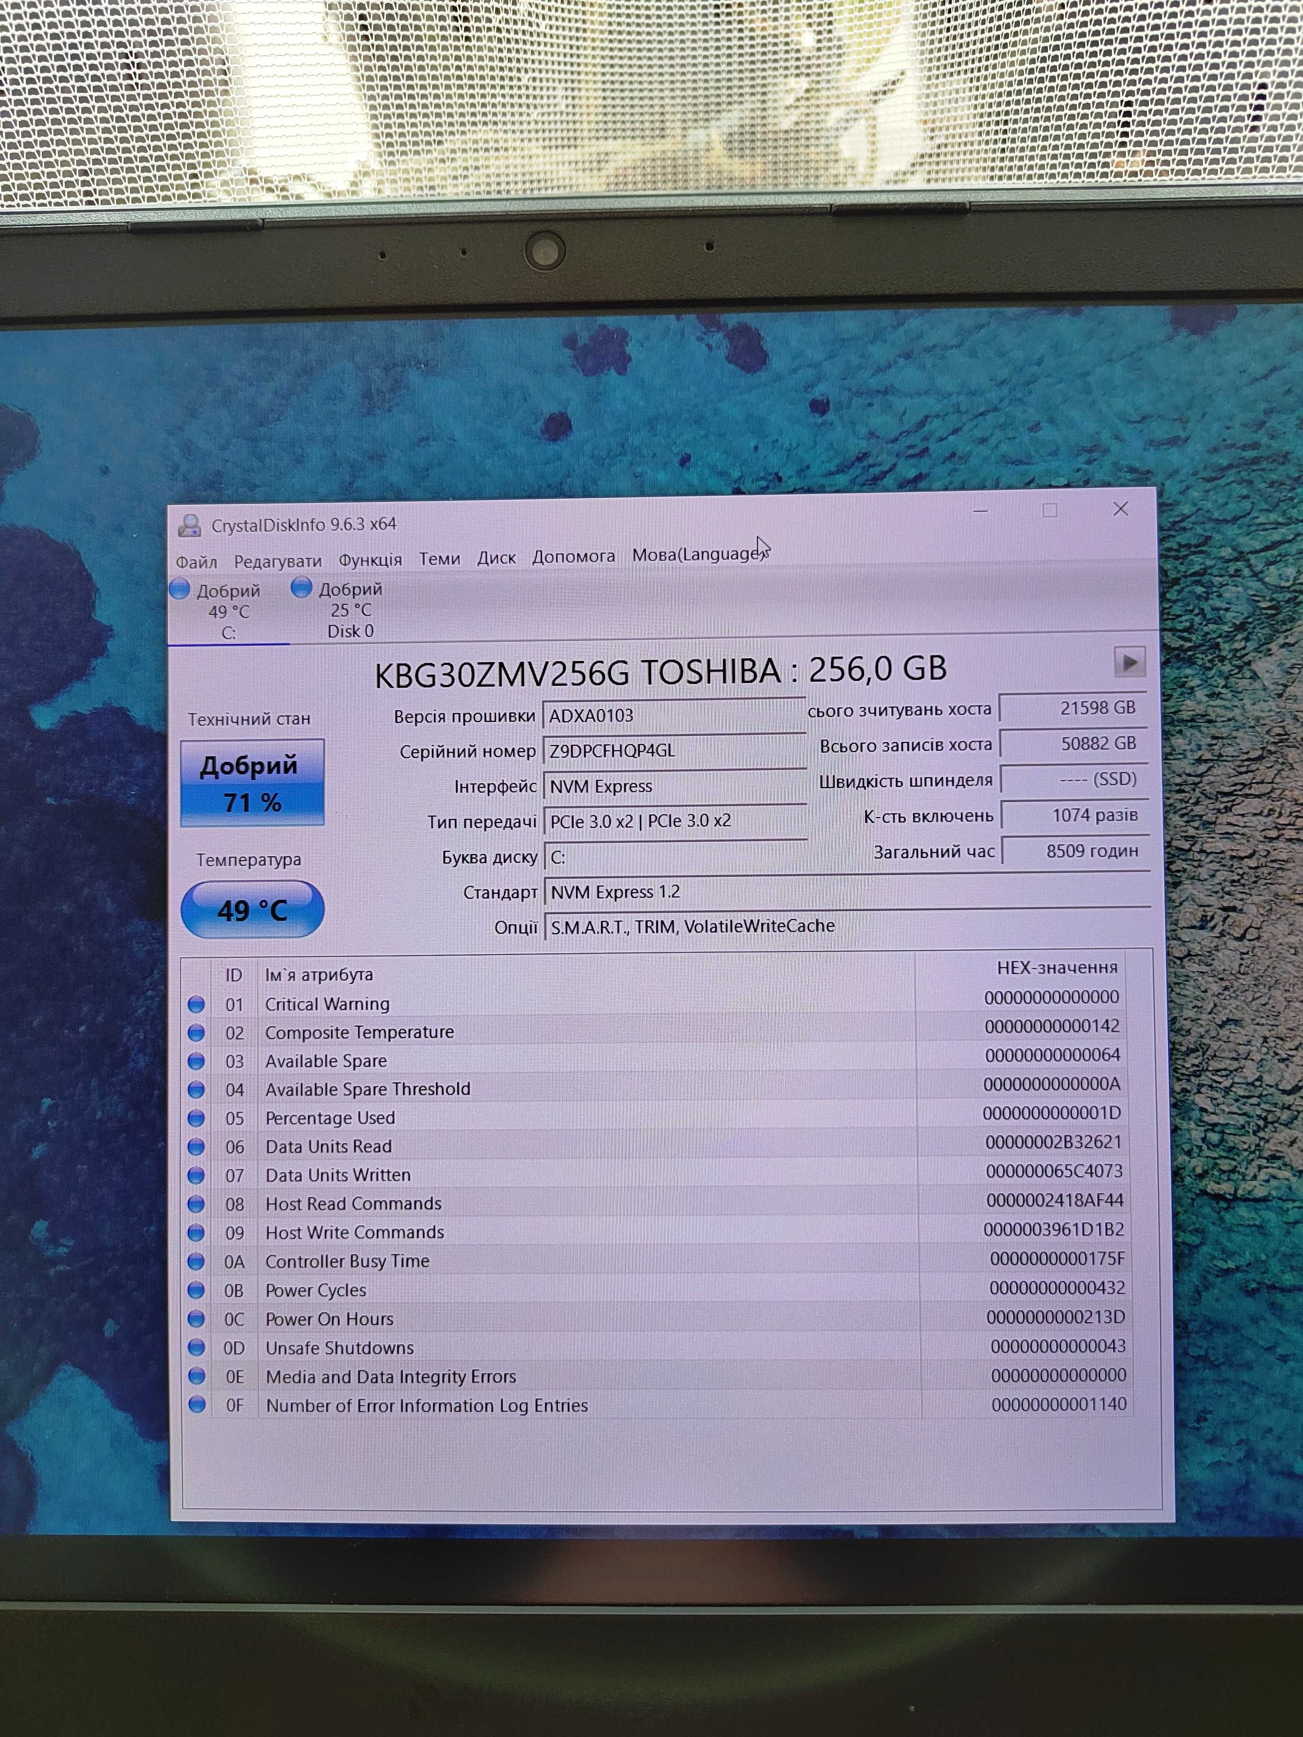Select the Disk 0 tab at 25 °C

[350, 610]
